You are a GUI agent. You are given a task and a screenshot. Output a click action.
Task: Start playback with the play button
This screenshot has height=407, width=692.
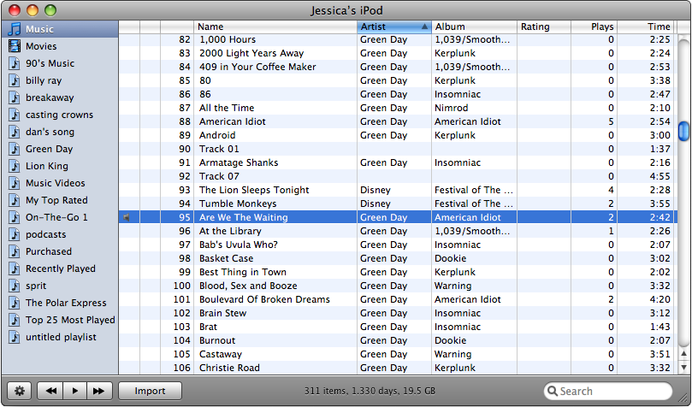click(x=75, y=391)
